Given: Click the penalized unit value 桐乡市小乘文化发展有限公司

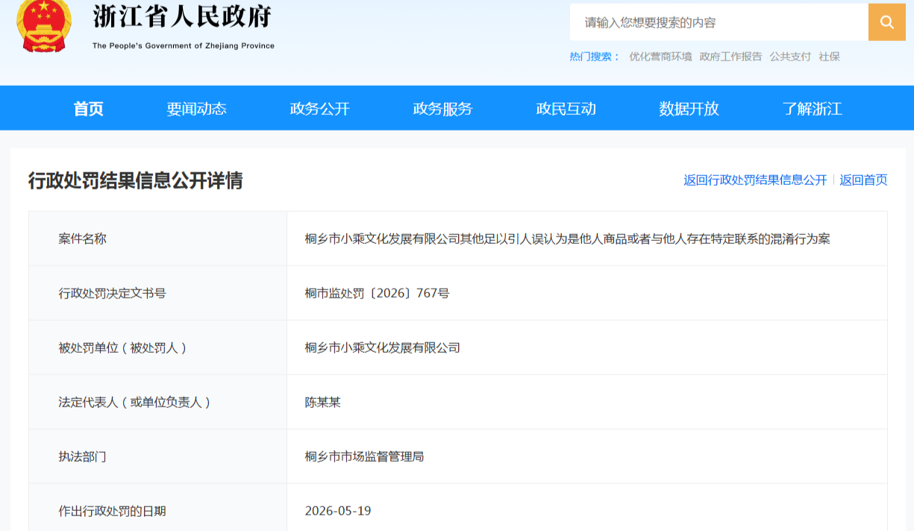Looking at the screenshot, I should click(x=382, y=348).
